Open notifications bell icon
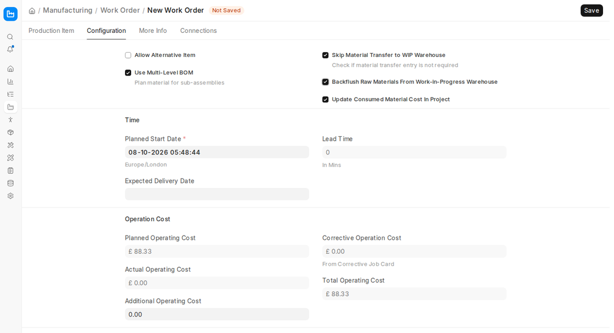The width and height of the screenshot is (614, 333). (10, 49)
